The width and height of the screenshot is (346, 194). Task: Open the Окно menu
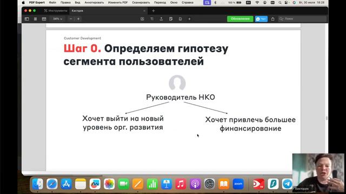[x=174, y=2]
